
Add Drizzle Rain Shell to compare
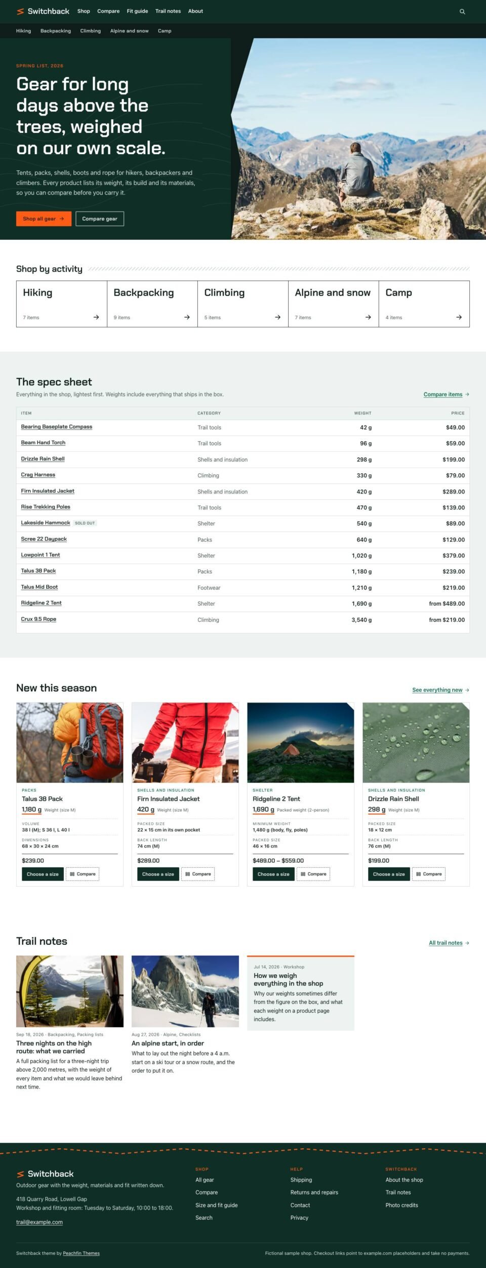click(429, 874)
